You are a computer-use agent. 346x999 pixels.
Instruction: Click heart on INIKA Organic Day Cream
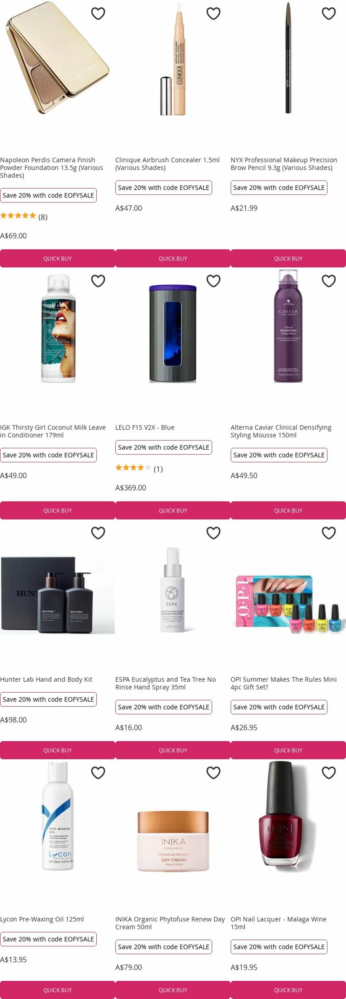pyautogui.click(x=213, y=773)
